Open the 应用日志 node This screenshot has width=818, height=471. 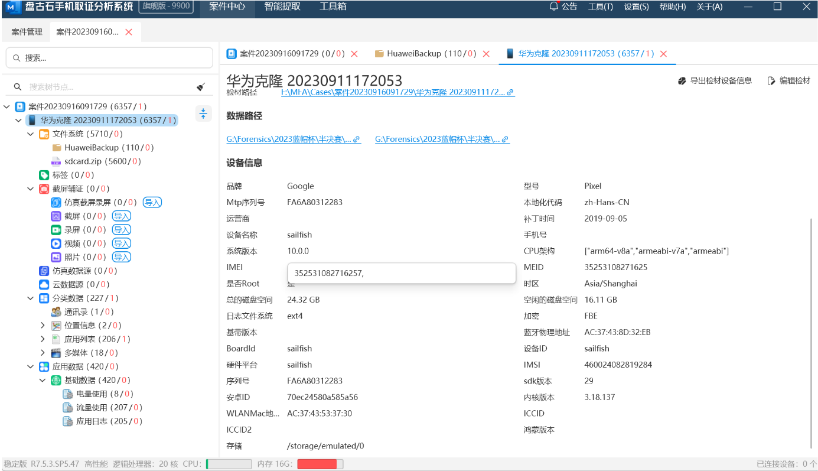click(103, 421)
